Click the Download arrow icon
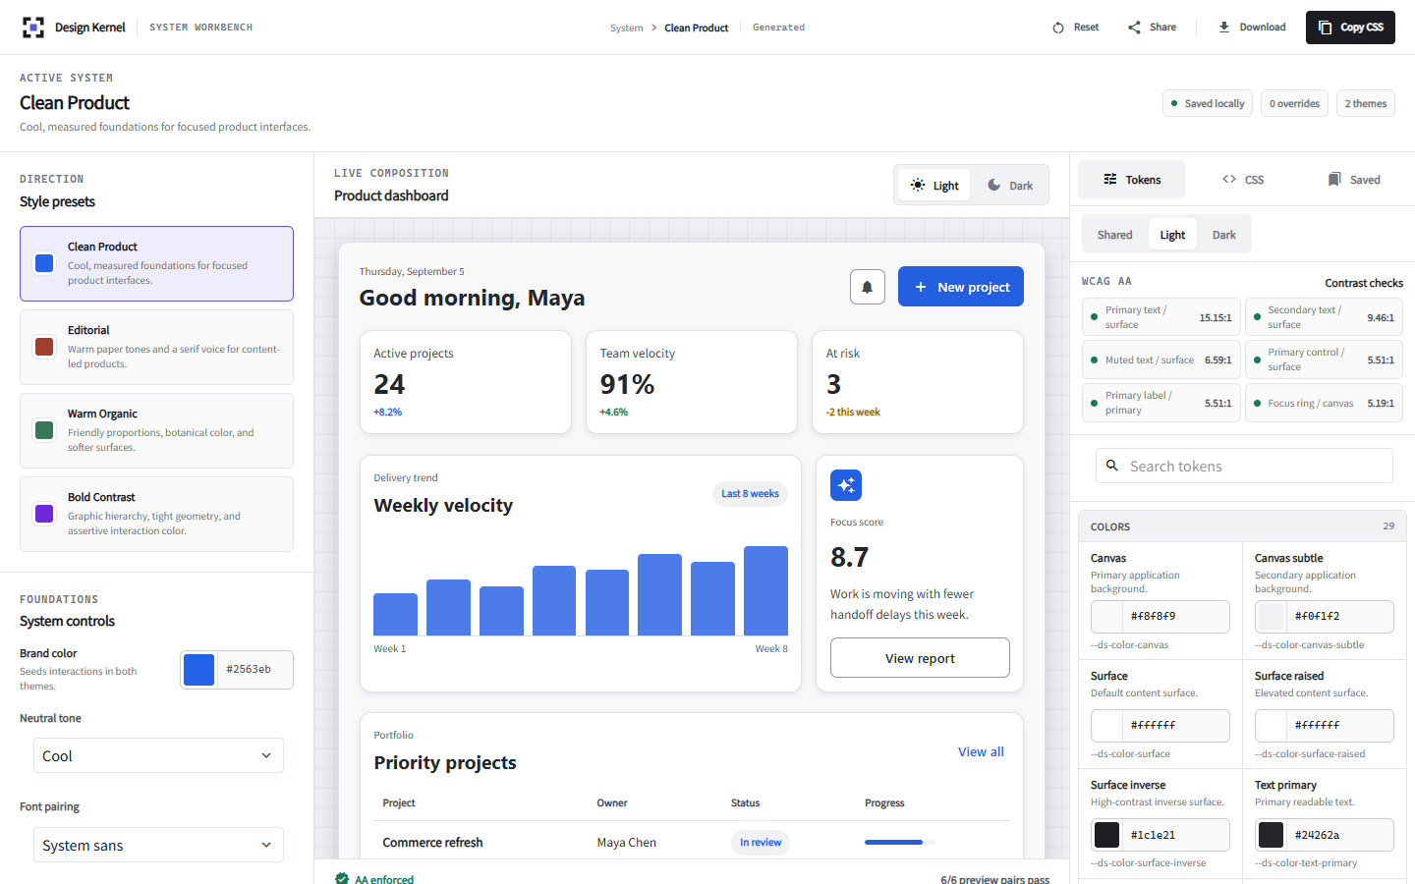1415x884 pixels. 1224,28
